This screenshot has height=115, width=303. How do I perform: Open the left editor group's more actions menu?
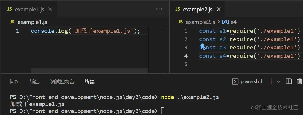pos(159,9)
